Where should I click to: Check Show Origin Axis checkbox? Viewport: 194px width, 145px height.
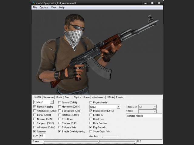pyautogui.click(x=91, y=131)
